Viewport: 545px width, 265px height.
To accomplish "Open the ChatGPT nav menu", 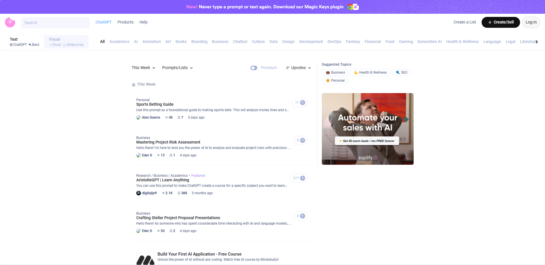I will [104, 22].
